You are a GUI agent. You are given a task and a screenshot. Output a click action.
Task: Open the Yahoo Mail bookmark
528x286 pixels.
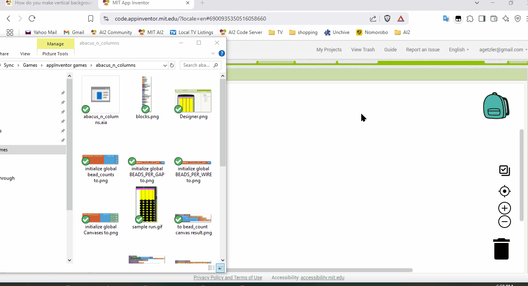(x=41, y=32)
